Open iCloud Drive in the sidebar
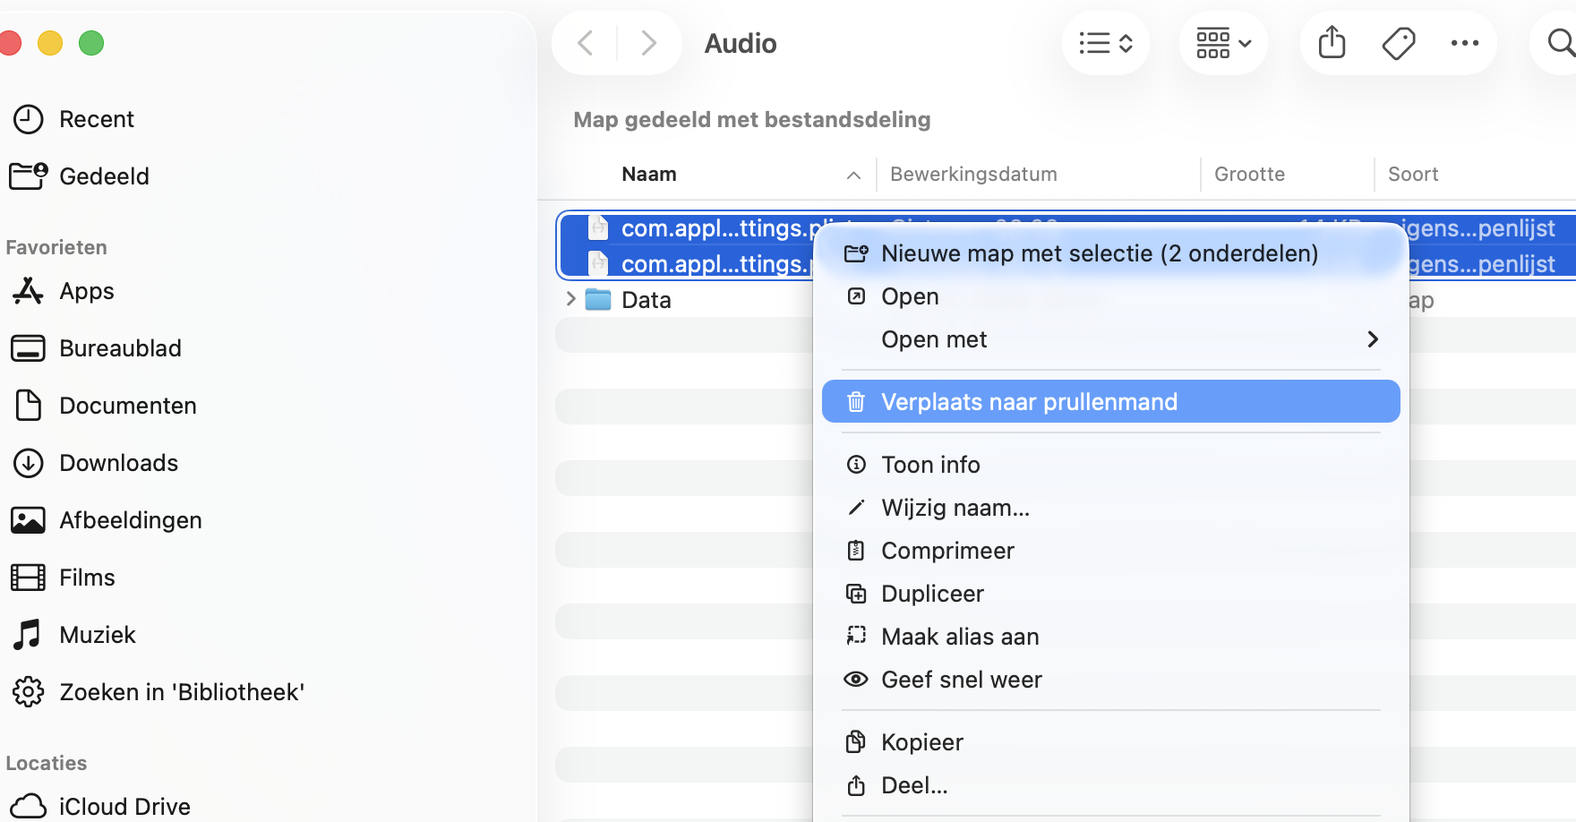The height and width of the screenshot is (822, 1576). (124, 805)
